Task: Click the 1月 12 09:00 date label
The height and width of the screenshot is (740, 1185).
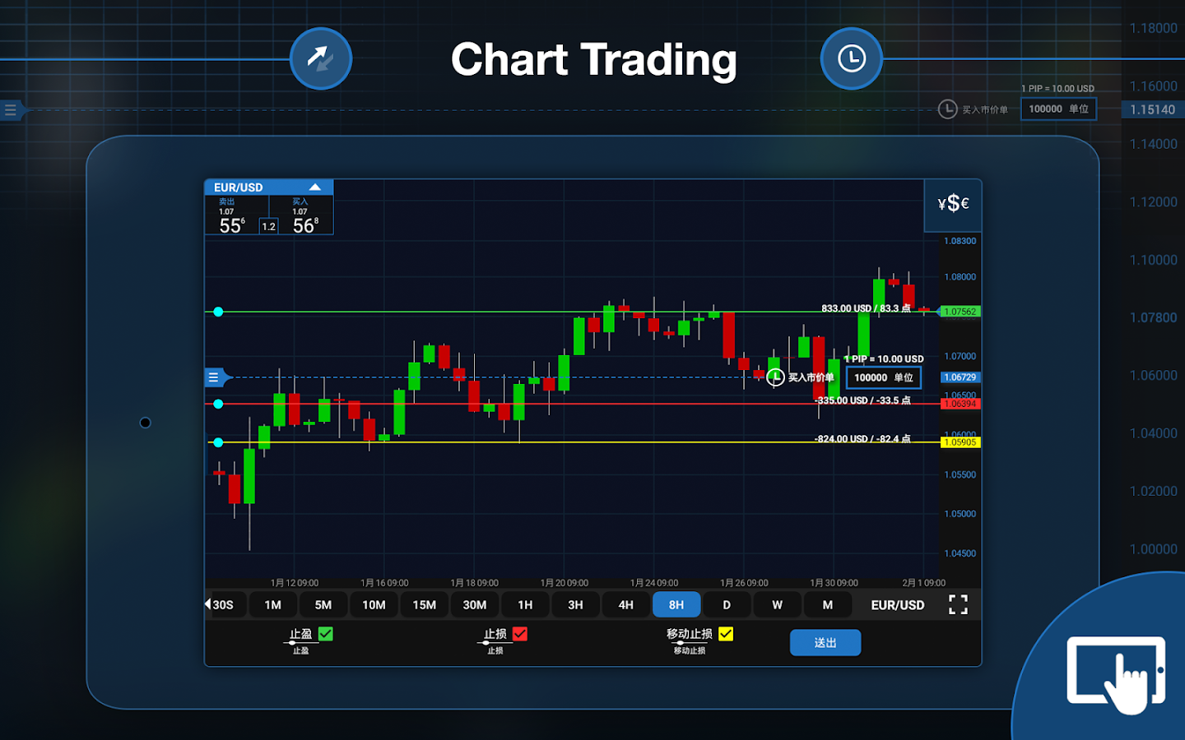Action: click(295, 583)
